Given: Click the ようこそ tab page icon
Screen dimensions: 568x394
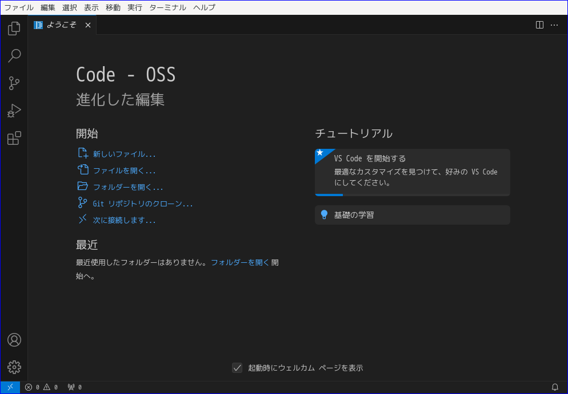Looking at the screenshot, I should [38, 25].
